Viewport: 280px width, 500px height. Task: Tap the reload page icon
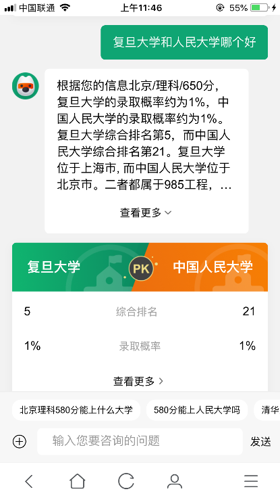(126, 481)
